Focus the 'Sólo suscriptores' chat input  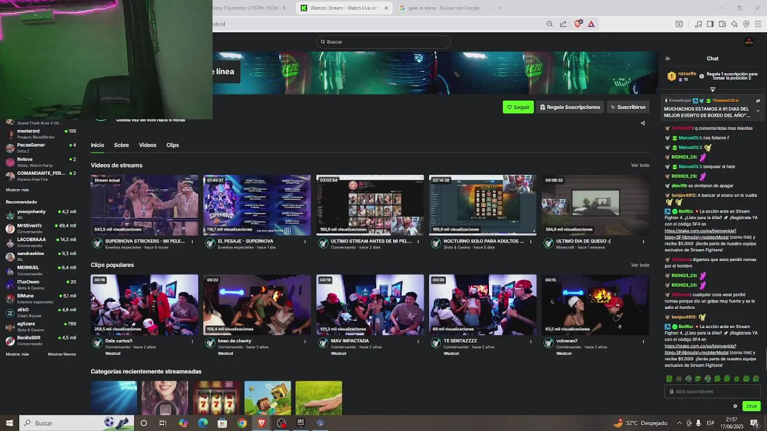pos(713,391)
